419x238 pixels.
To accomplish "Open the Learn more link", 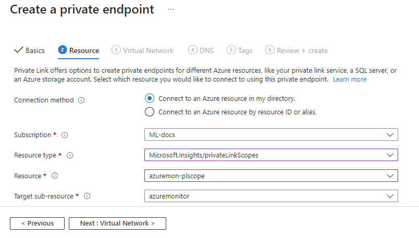I will point(350,80).
